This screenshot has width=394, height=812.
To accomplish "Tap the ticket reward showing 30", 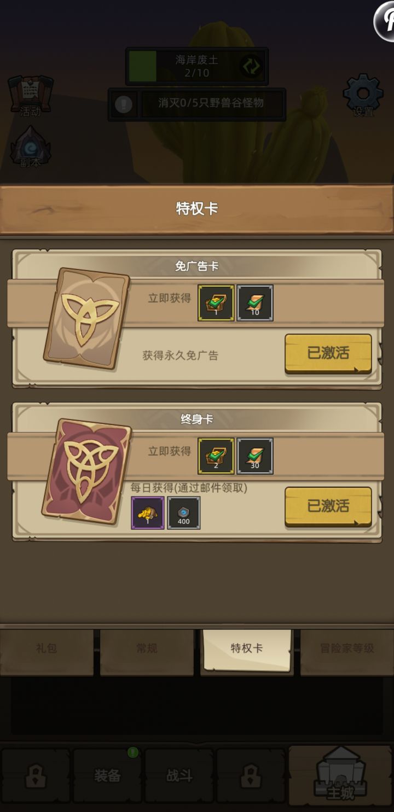I will [255, 455].
